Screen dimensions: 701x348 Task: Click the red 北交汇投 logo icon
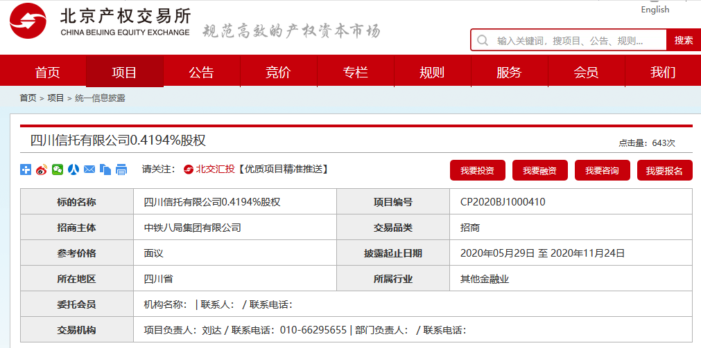click(x=189, y=170)
